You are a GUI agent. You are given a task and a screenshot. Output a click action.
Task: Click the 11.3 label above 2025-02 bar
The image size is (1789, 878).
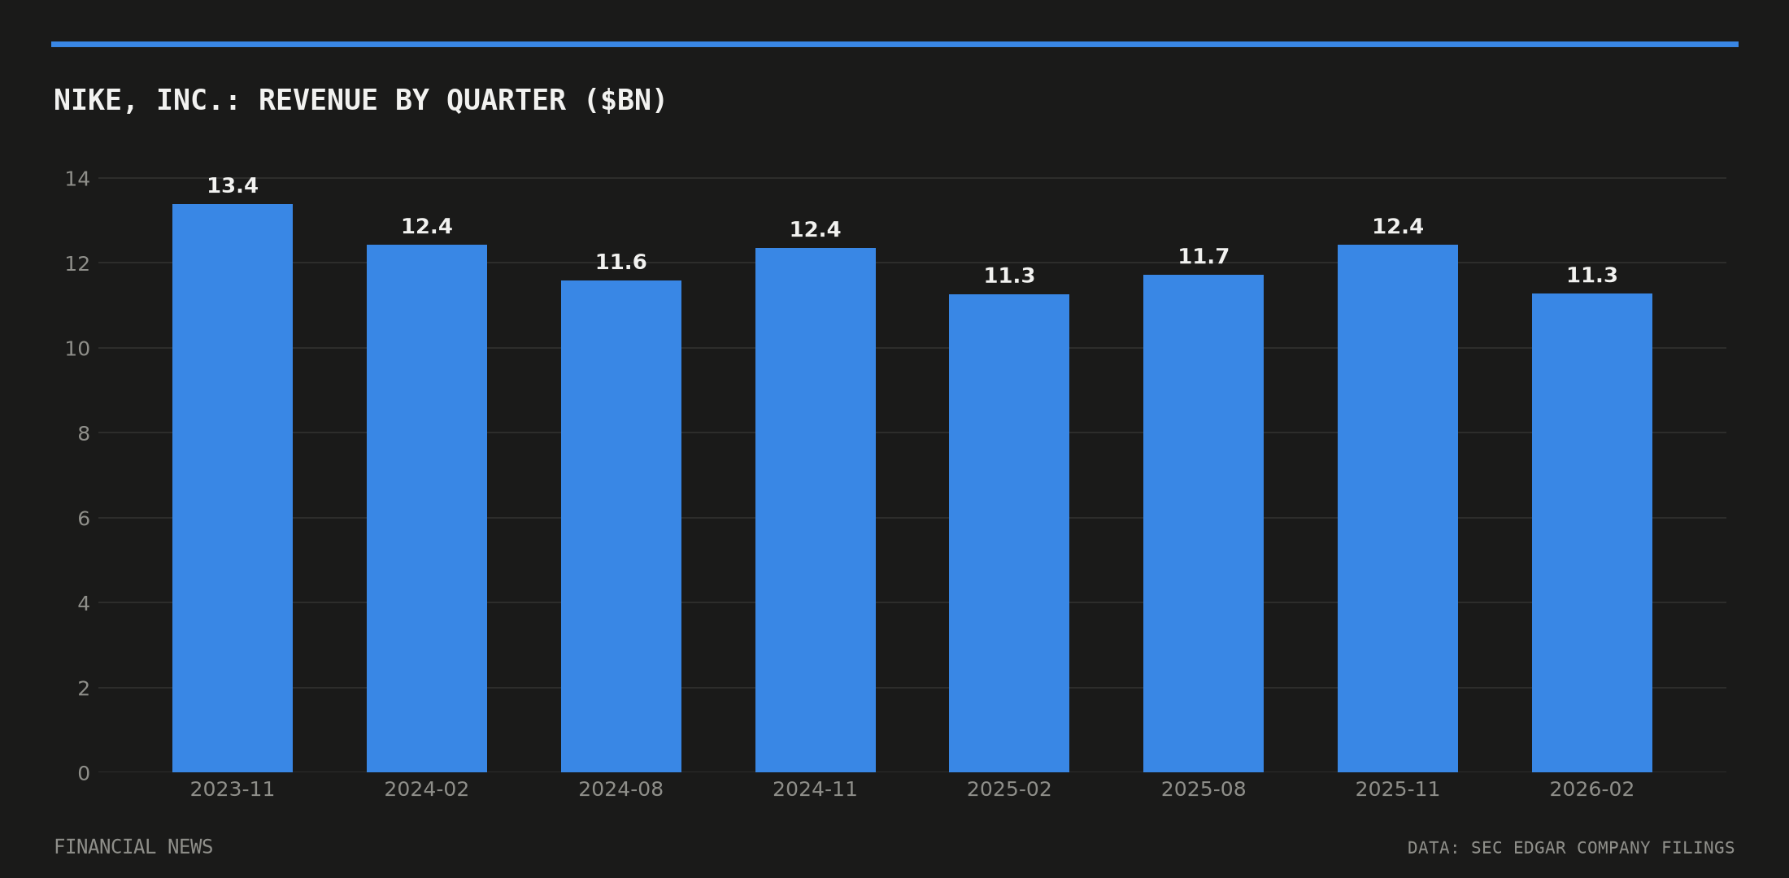1009,276
